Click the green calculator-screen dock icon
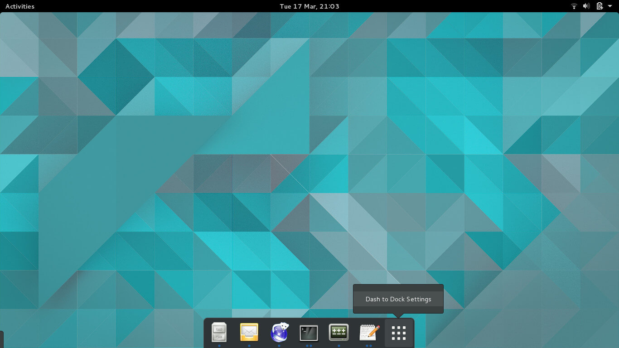This screenshot has width=619, height=348. [x=339, y=332]
